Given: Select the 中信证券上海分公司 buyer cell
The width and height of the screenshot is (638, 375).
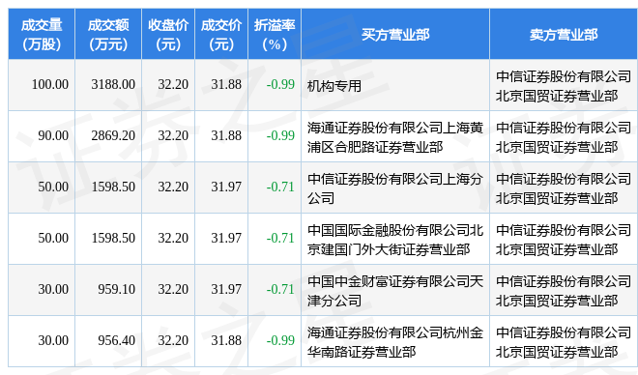Looking at the screenshot, I should pyautogui.click(x=395, y=187).
